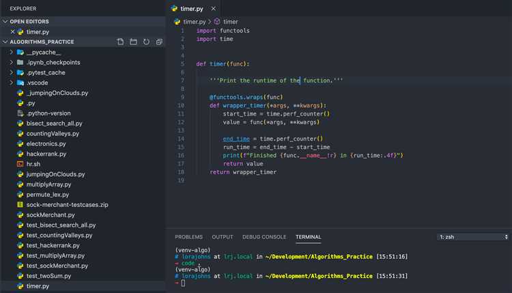The width and height of the screenshot is (512, 293).
Task: Click the folder icon of .vscode
Action: pos(20,83)
